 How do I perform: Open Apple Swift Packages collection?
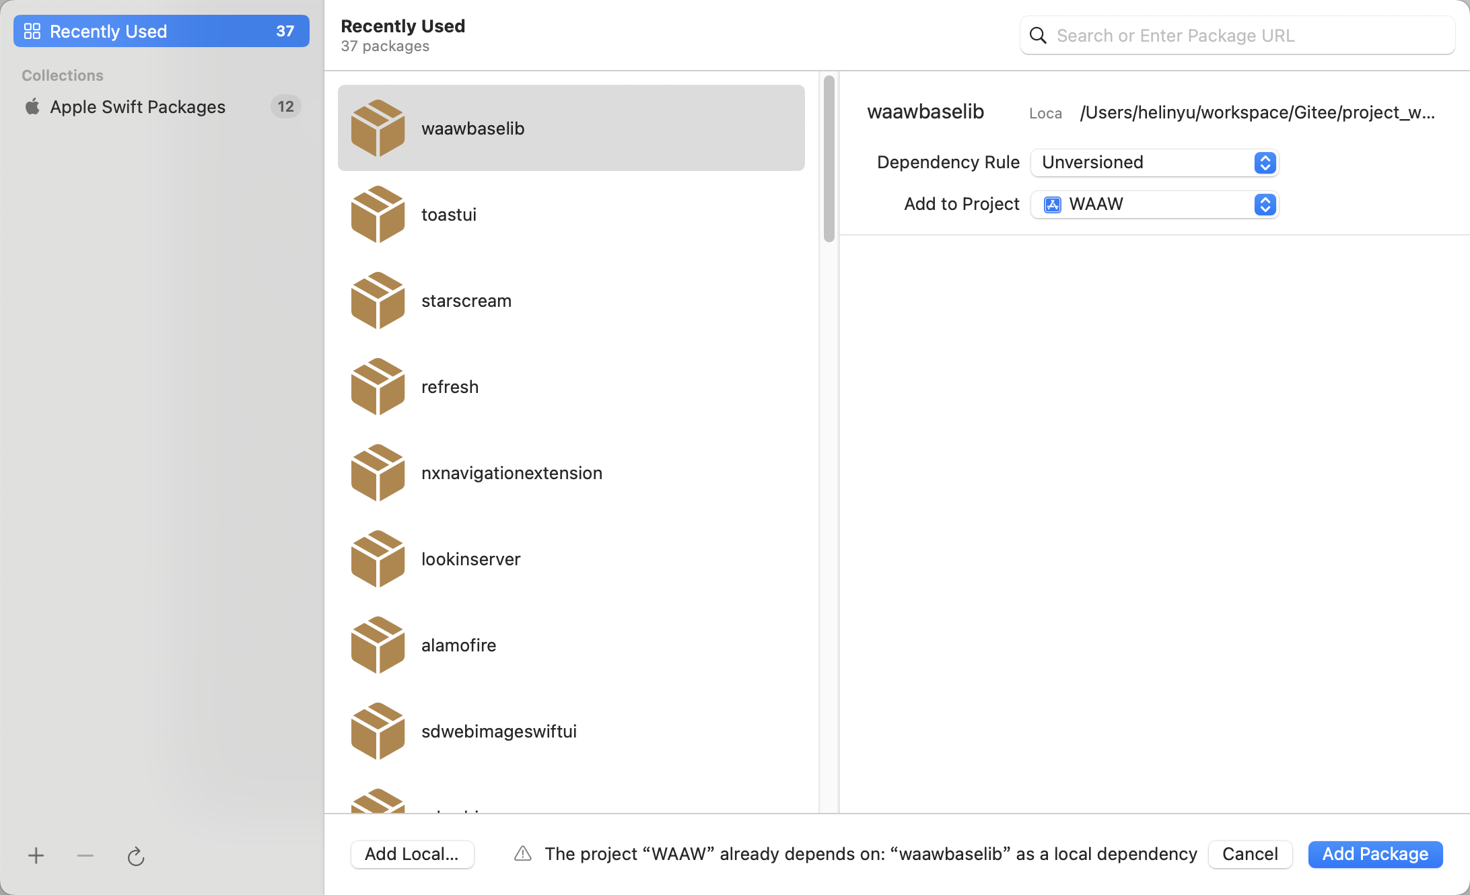[x=138, y=107]
